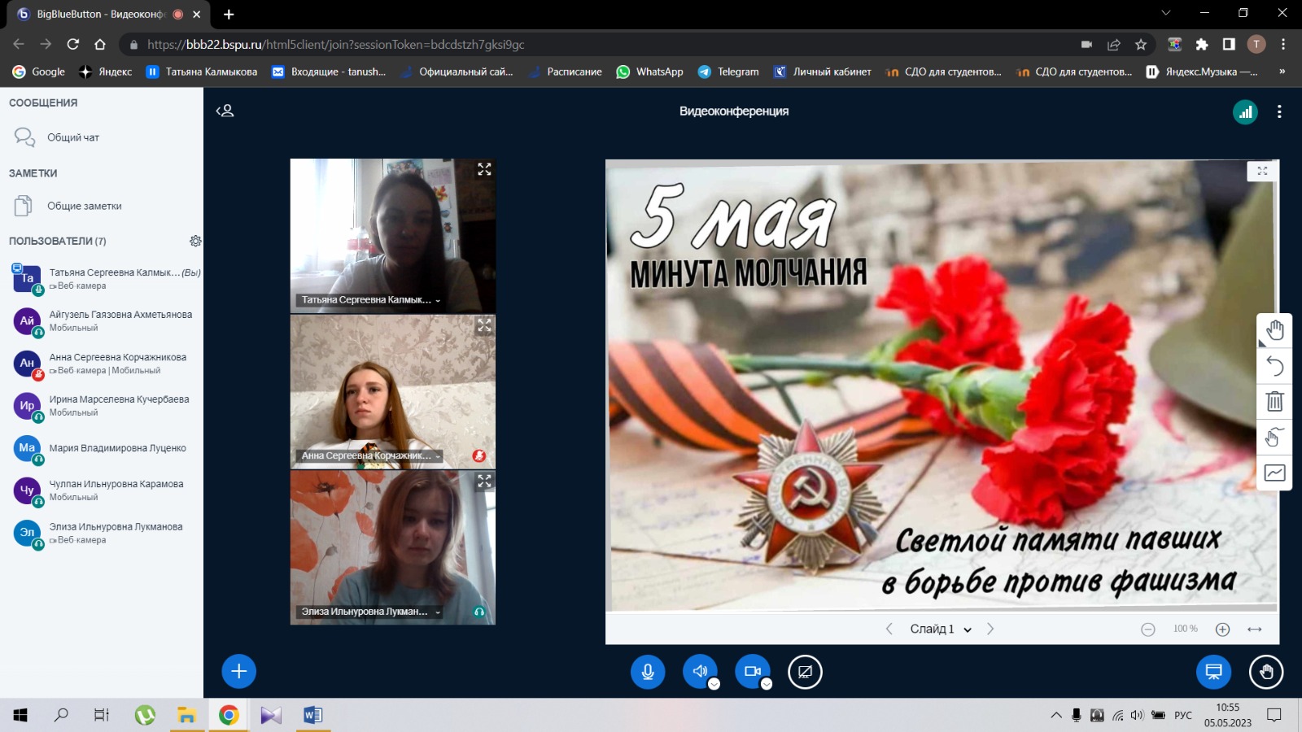Click the zoom in plus button
Viewport: 1302px width, 732px height.
[x=1222, y=630]
